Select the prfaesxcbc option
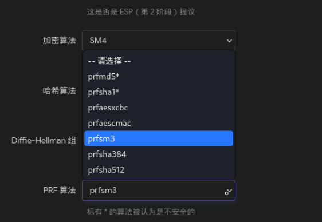This screenshot has width=322, height=222. click(x=159, y=108)
